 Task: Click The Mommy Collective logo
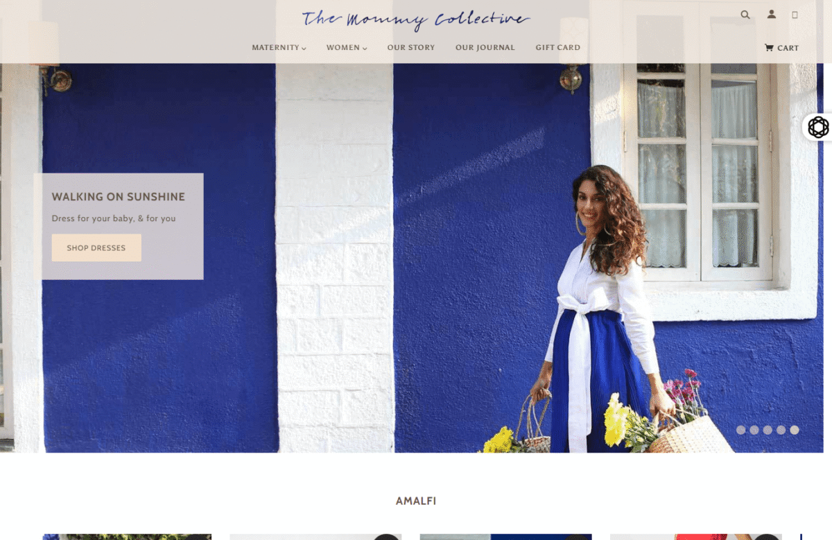pyautogui.click(x=416, y=19)
